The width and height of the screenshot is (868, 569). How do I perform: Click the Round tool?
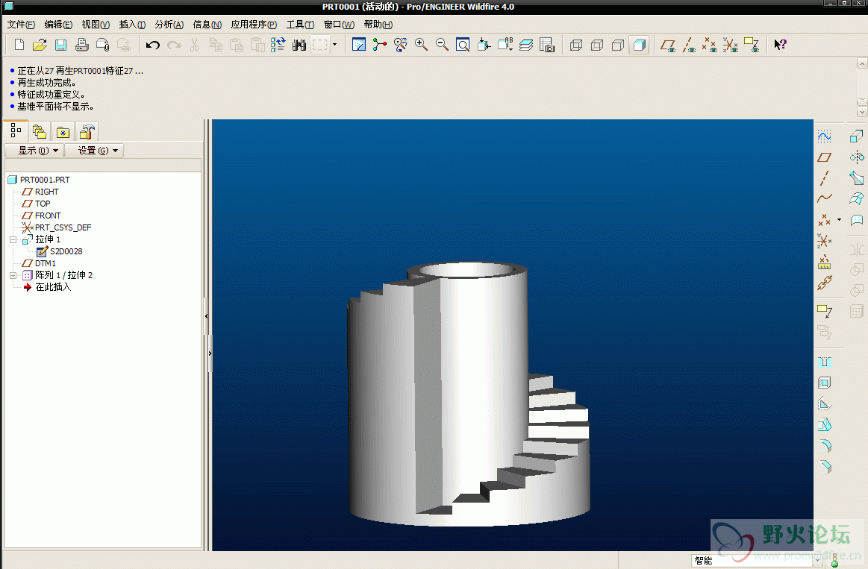[824, 446]
